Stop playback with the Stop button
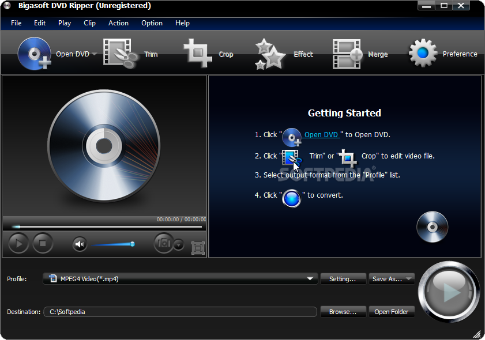 tap(43, 244)
